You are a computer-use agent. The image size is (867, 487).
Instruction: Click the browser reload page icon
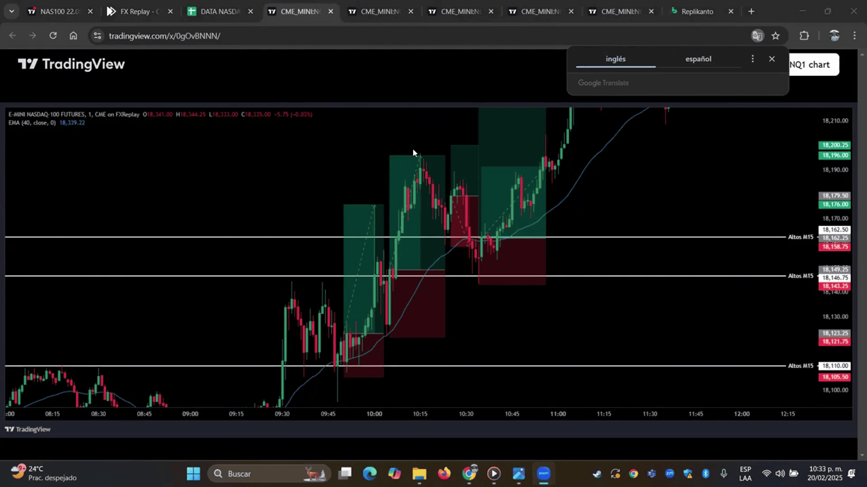tap(53, 36)
